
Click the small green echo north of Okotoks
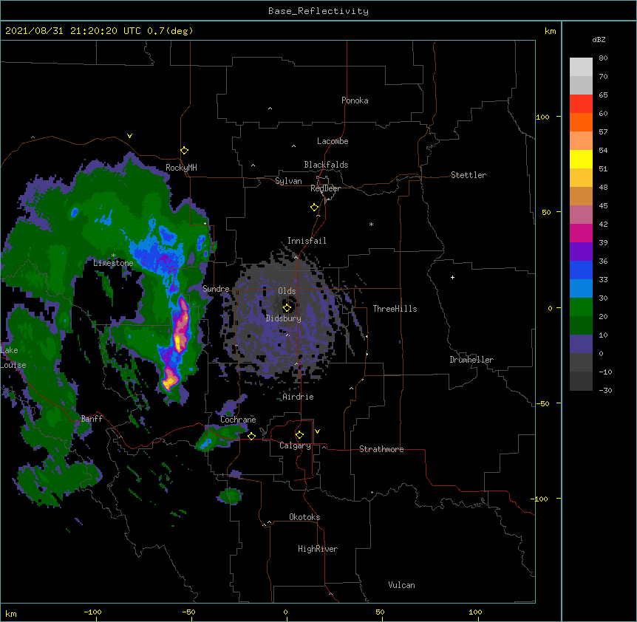pos(231,496)
